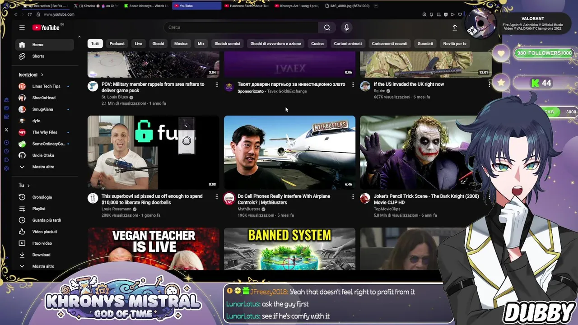
Task: Open a new browser tab with plus
Action: click(376, 6)
